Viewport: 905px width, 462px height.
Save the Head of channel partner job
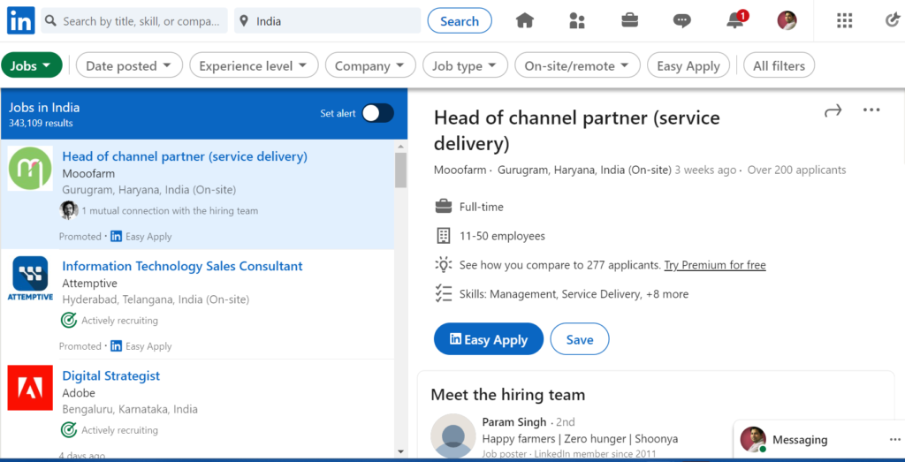580,339
